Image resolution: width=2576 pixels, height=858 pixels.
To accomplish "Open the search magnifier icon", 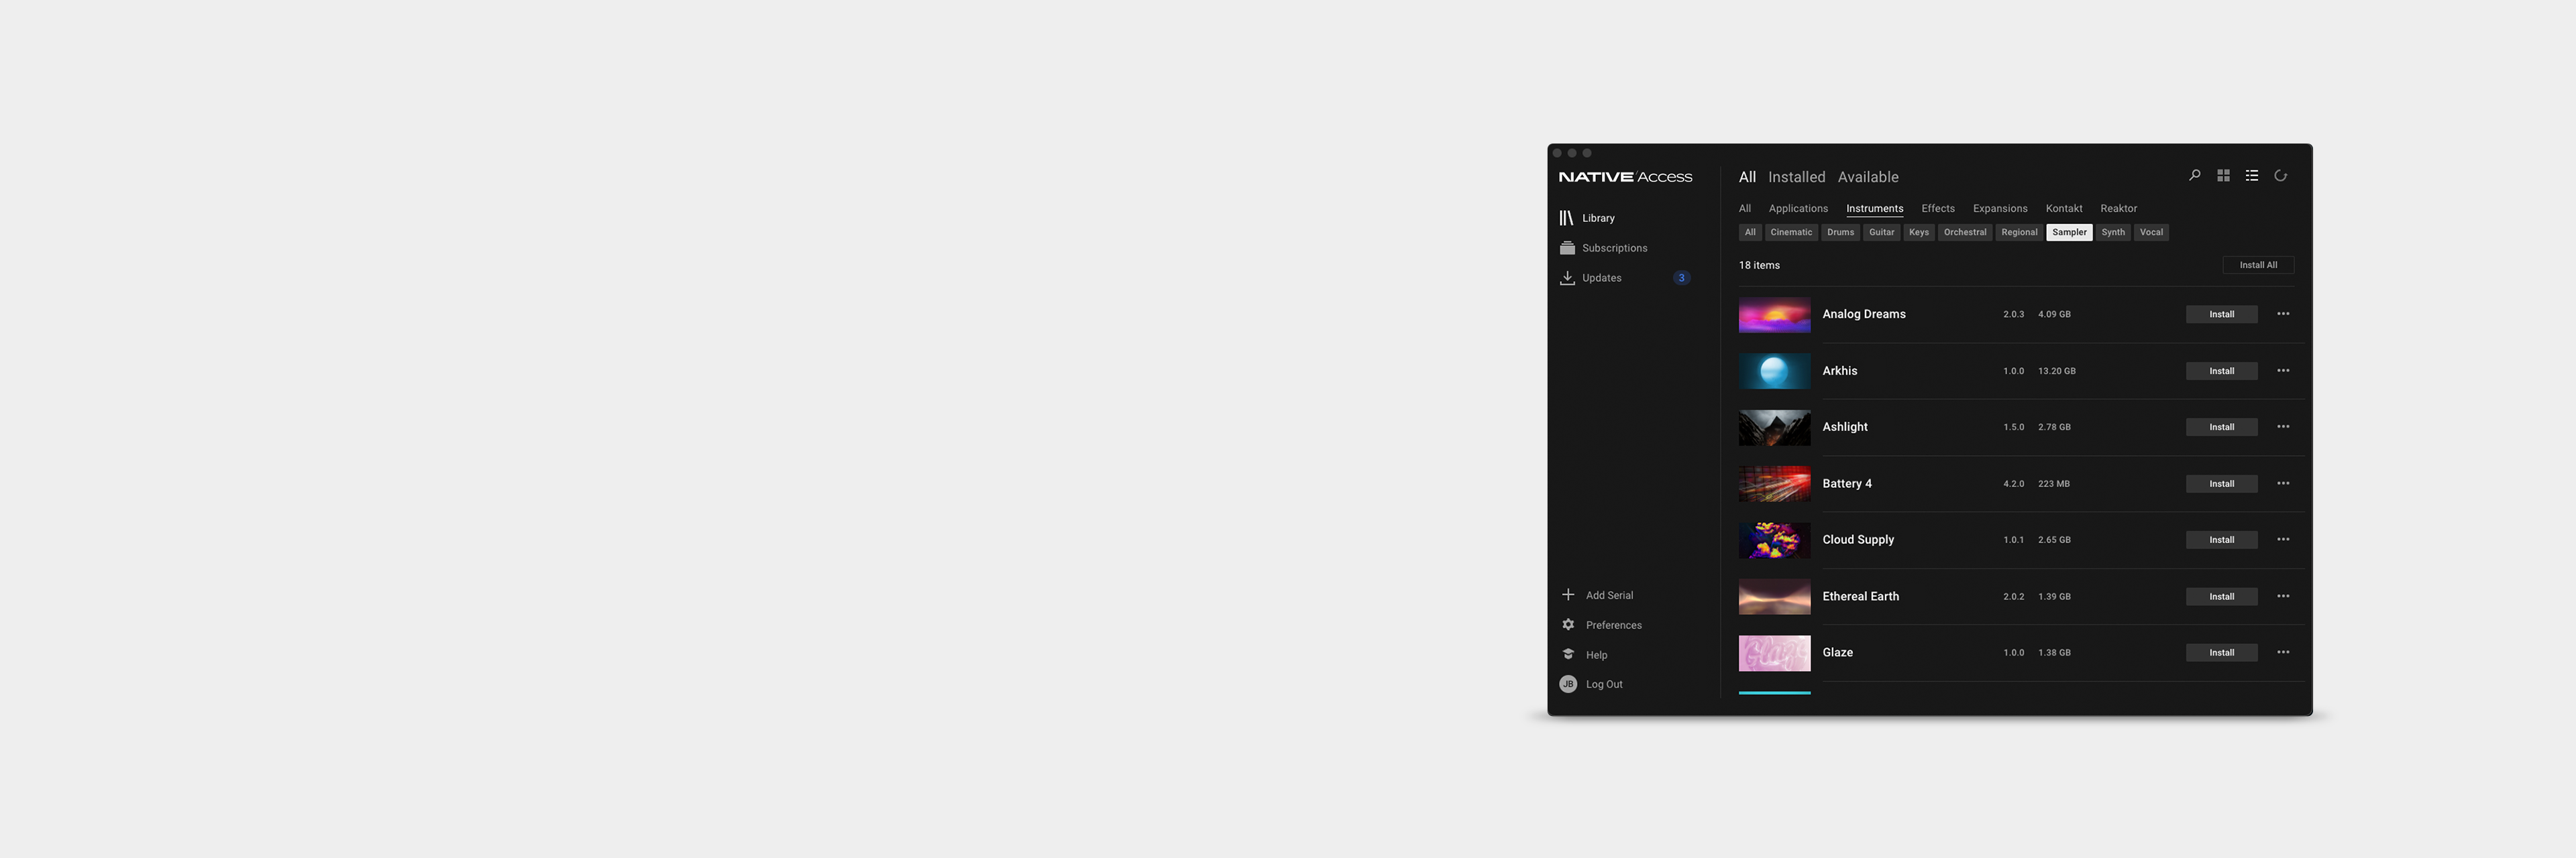I will pos(2194,176).
